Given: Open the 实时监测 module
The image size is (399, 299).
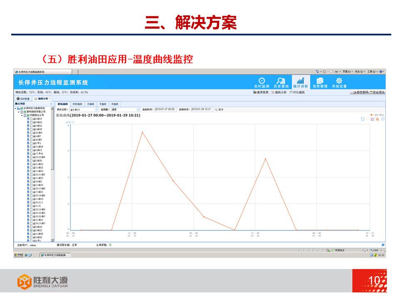Looking at the screenshot, I should [261, 83].
